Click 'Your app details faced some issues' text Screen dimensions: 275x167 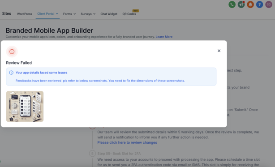(41, 73)
